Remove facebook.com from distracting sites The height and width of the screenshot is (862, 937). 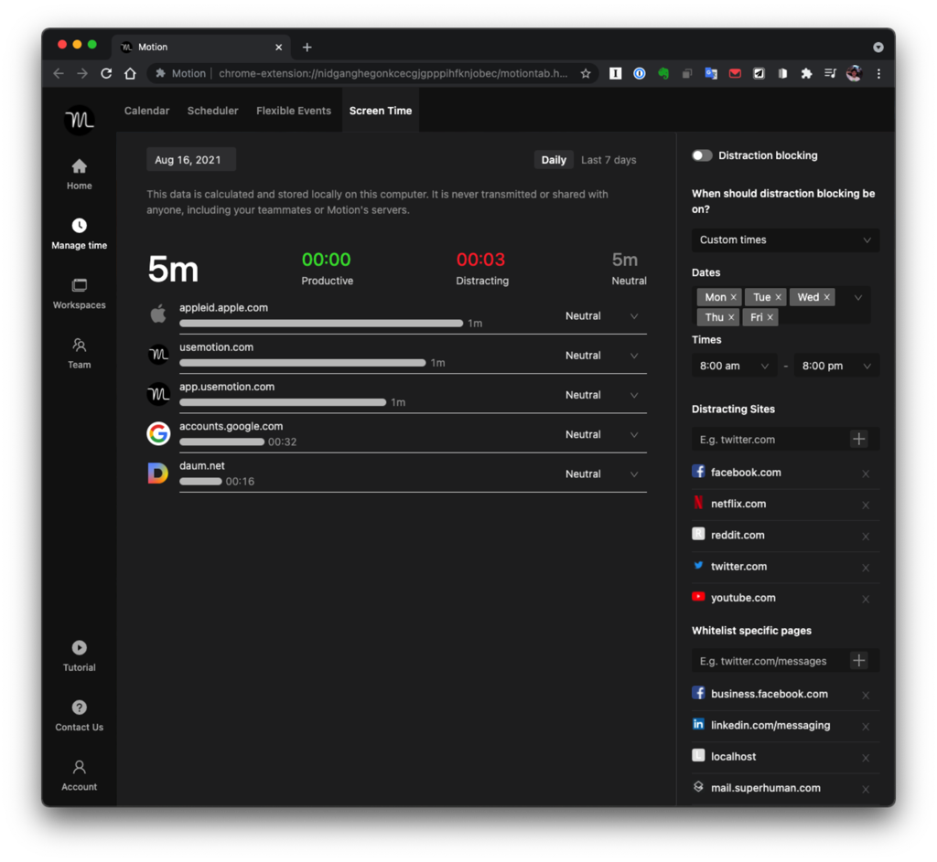point(866,474)
